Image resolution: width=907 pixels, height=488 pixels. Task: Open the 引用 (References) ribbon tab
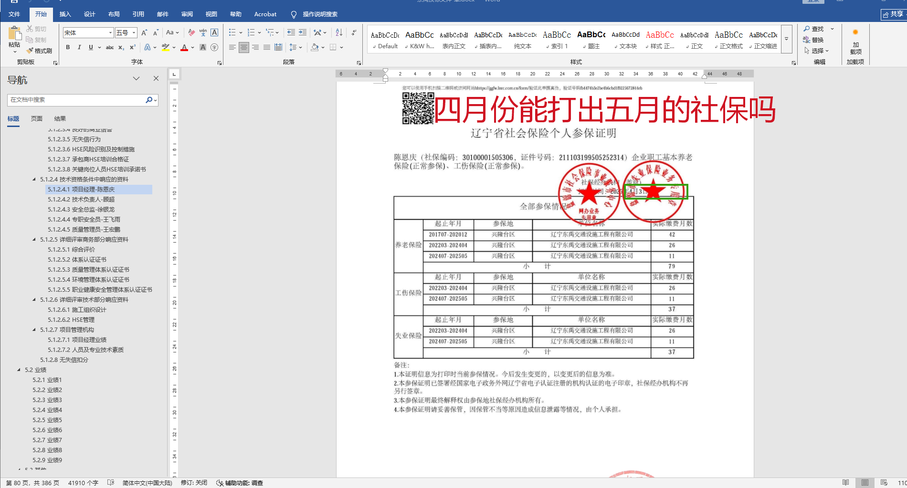pyautogui.click(x=138, y=14)
